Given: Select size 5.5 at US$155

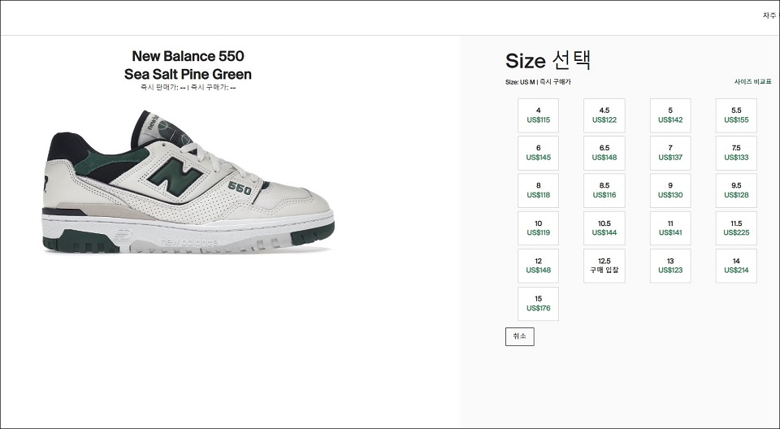Looking at the screenshot, I should pos(736,115).
